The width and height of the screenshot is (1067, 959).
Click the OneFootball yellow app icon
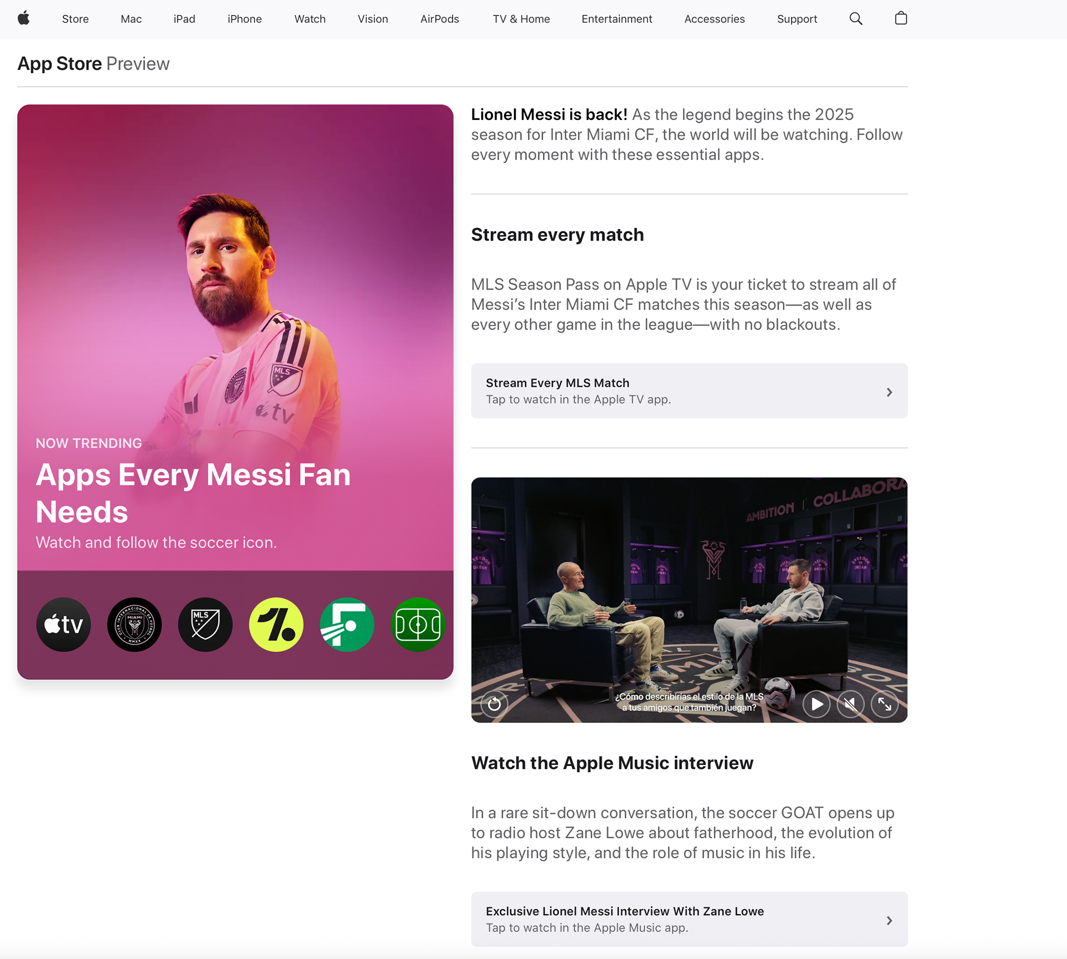(276, 625)
